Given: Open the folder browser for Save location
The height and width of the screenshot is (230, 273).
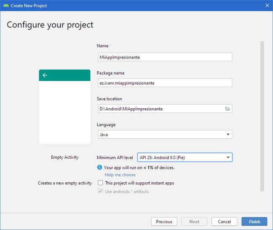Looking at the screenshot, I should [x=227, y=109].
